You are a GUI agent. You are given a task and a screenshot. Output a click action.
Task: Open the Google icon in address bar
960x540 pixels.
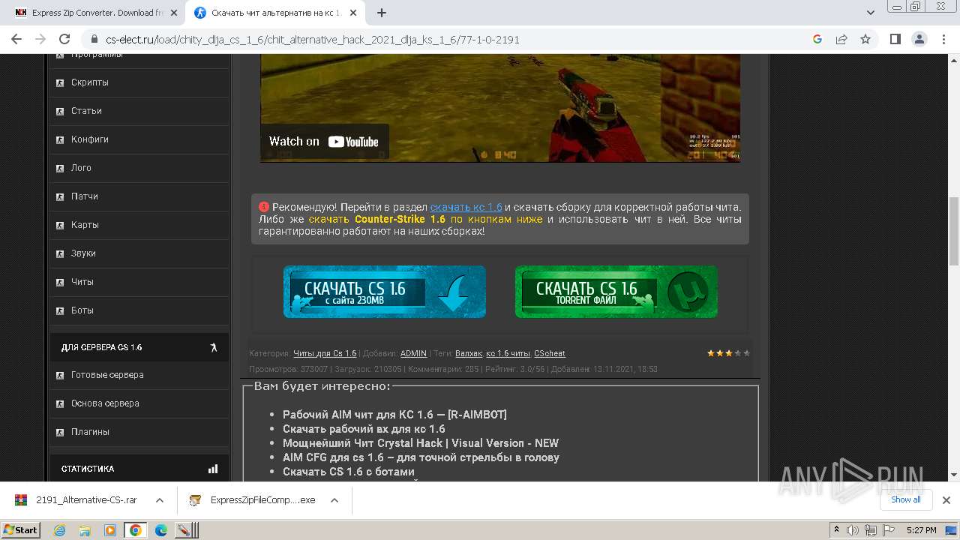[x=817, y=39]
